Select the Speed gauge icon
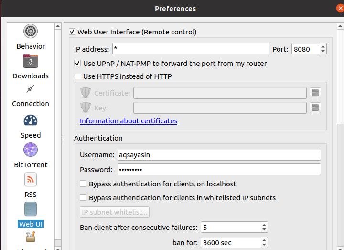 (31, 120)
